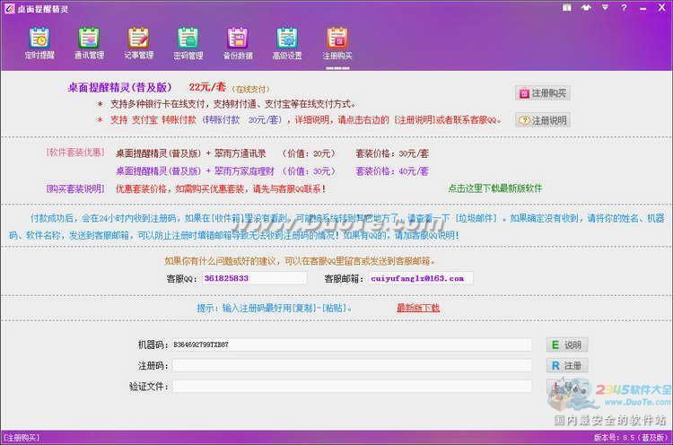Click the 客服邮箱 email field
673x445 pixels.
coord(421,278)
